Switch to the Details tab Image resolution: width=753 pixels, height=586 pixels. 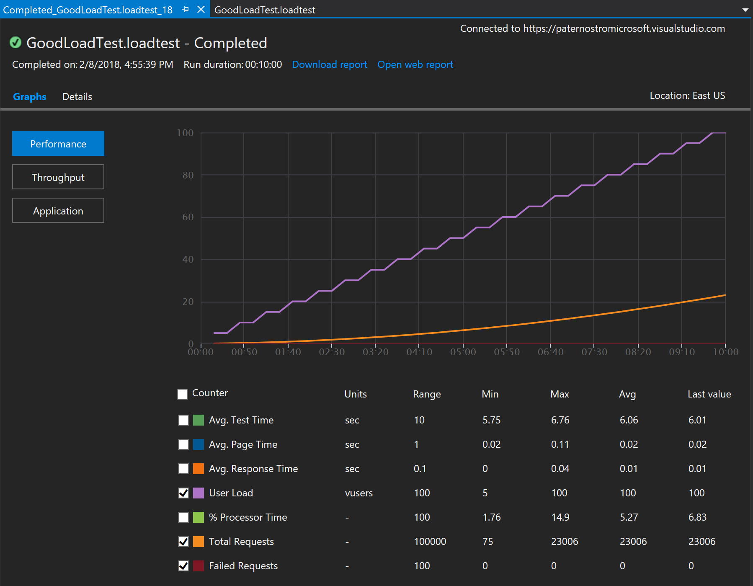(77, 97)
